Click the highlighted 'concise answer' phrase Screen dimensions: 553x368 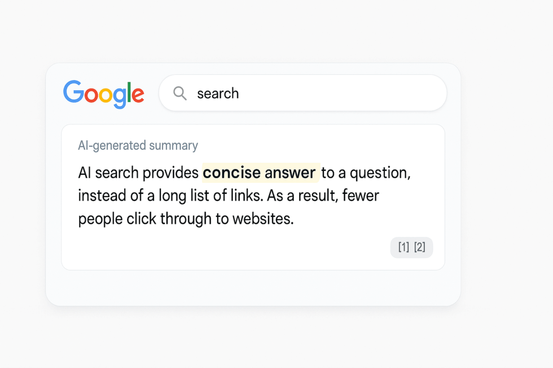(x=260, y=172)
